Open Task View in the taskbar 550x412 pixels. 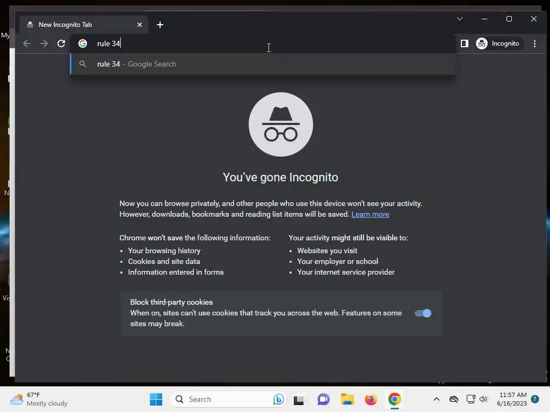pos(299,399)
